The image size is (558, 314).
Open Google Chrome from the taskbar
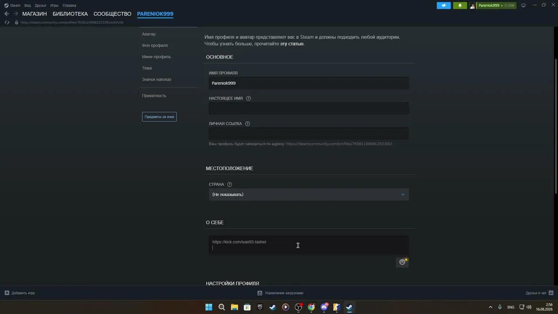coord(311,307)
